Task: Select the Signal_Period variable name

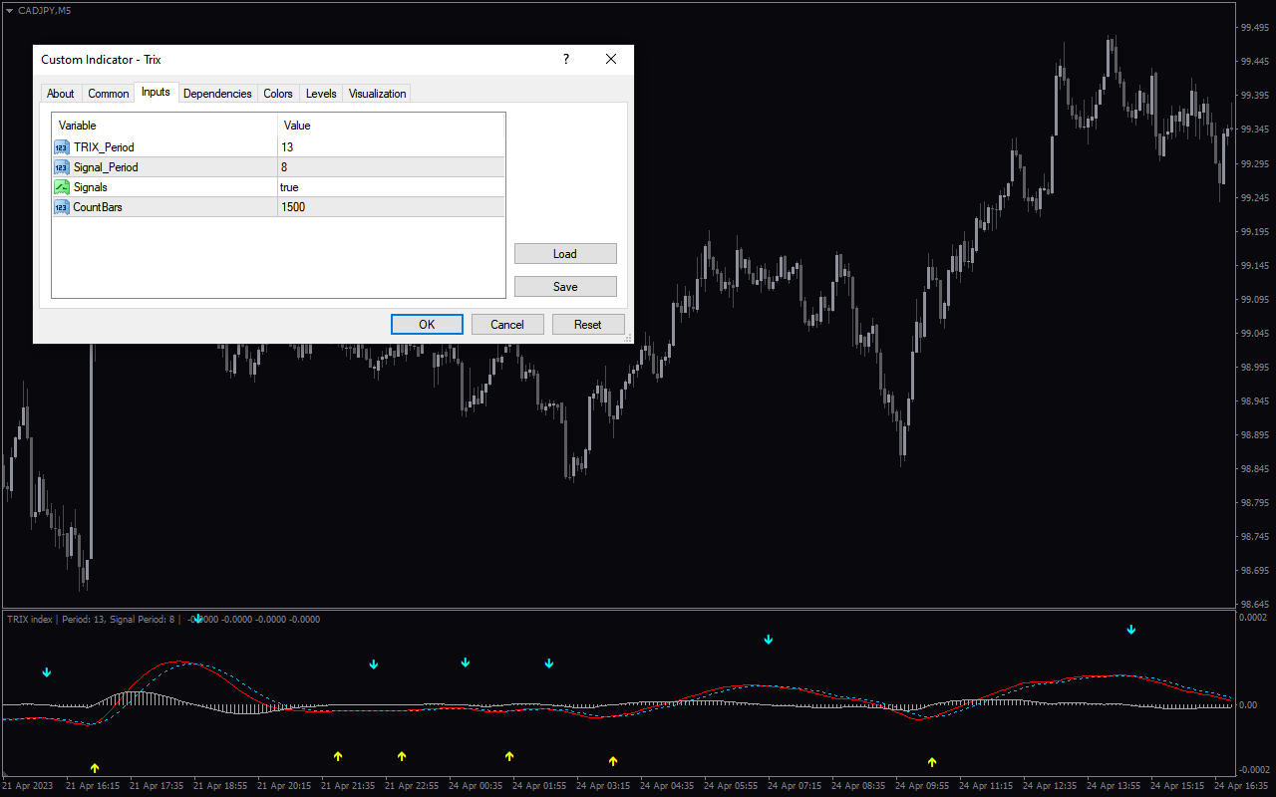Action: [x=106, y=167]
